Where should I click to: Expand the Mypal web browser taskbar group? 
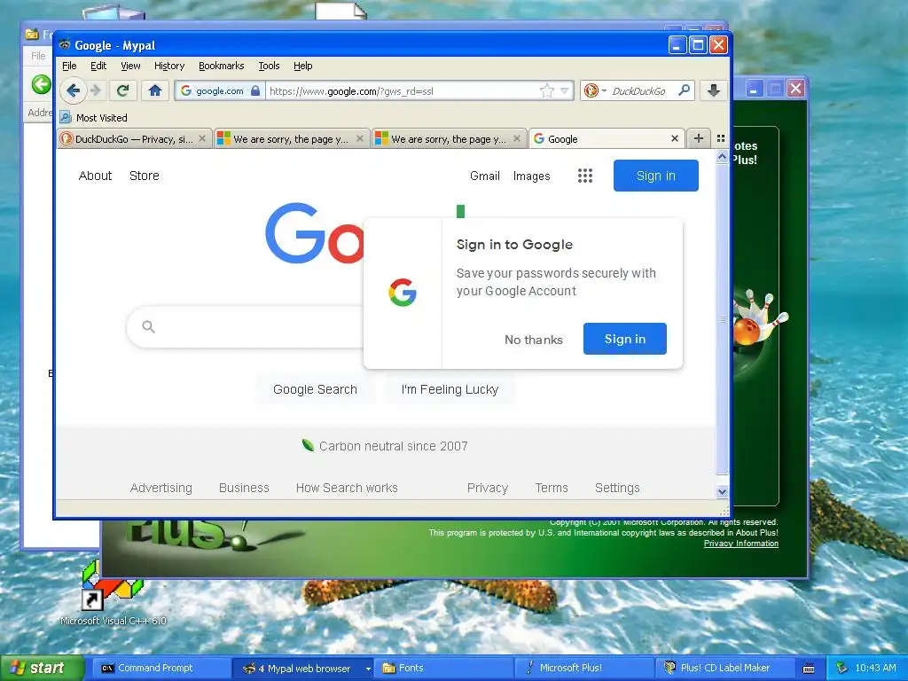(x=368, y=669)
